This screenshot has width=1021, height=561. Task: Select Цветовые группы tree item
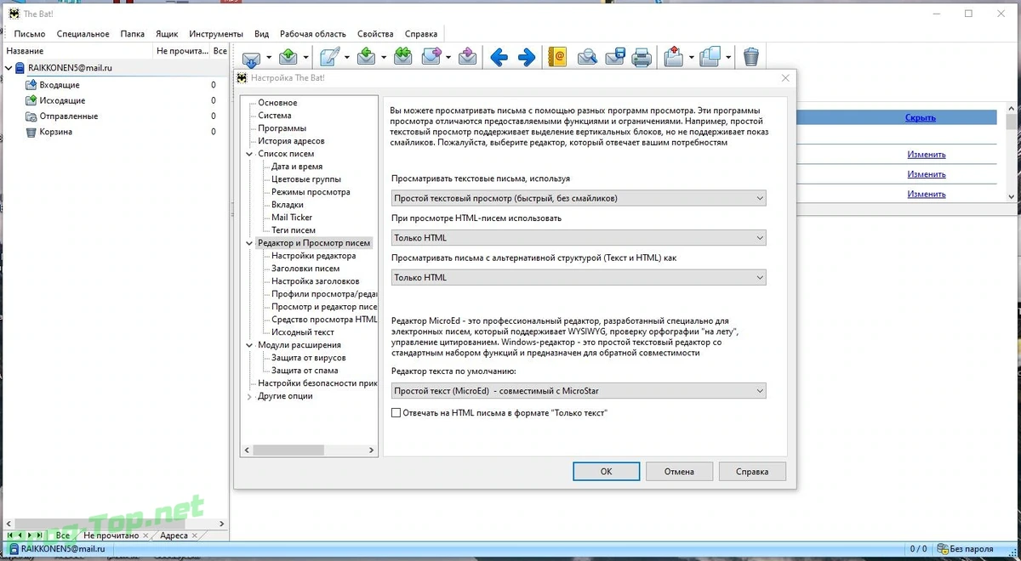pyautogui.click(x=306, y=179)
